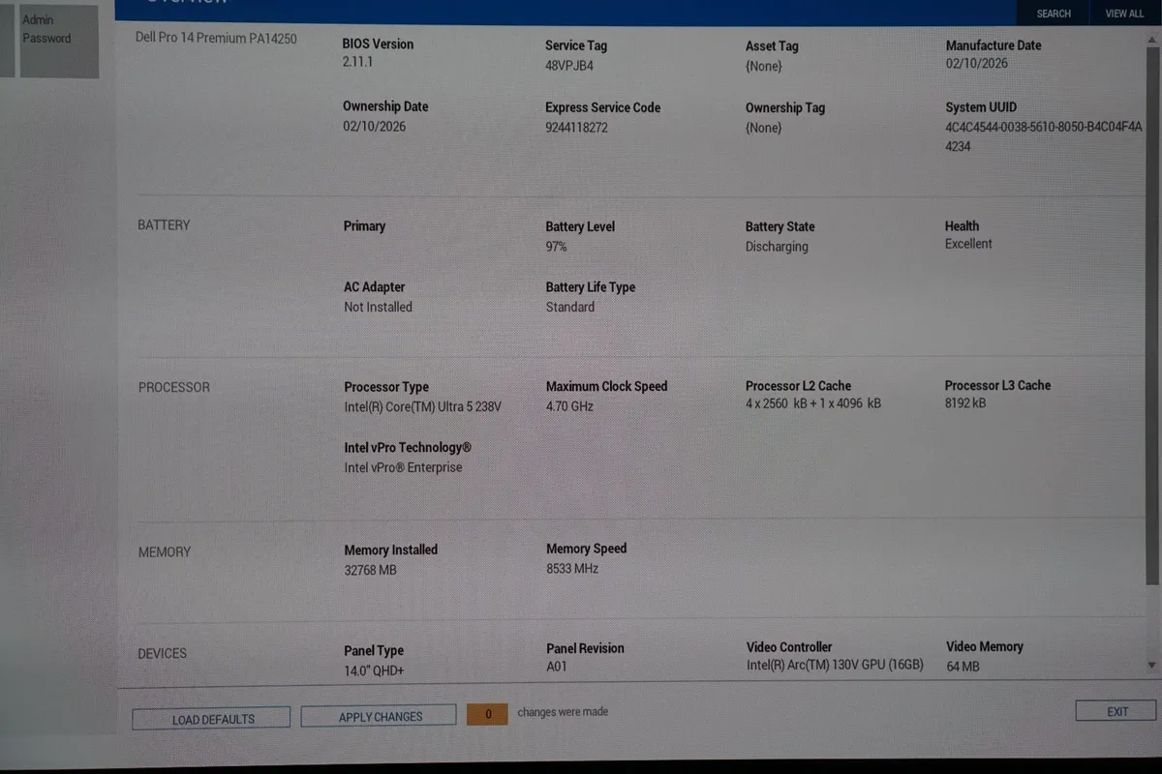Open the Admin Password sidebar item
Image resolution: width=1162 pixels, height=774 pixels.
tap(59, 41)
